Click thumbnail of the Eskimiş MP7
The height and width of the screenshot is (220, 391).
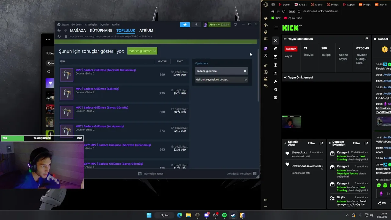tap(67, 94)
